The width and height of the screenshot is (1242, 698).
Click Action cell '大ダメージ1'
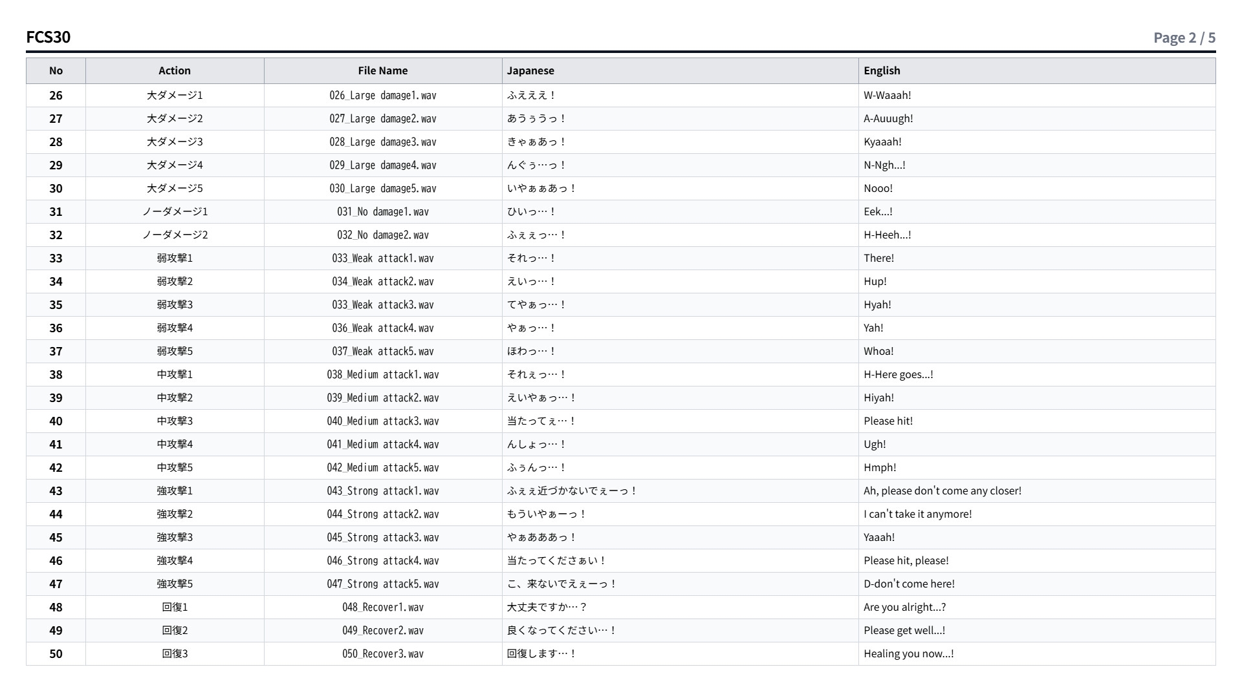pos(175,95)
